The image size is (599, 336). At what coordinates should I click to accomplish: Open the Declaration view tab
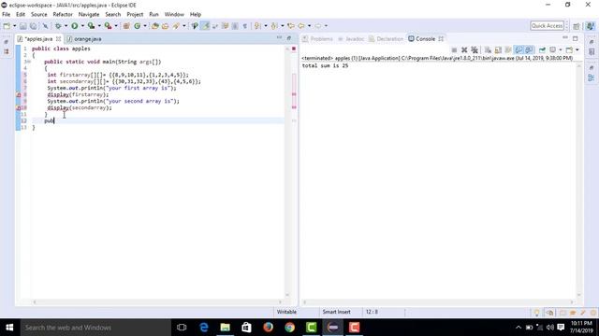[x=386, y=39]
